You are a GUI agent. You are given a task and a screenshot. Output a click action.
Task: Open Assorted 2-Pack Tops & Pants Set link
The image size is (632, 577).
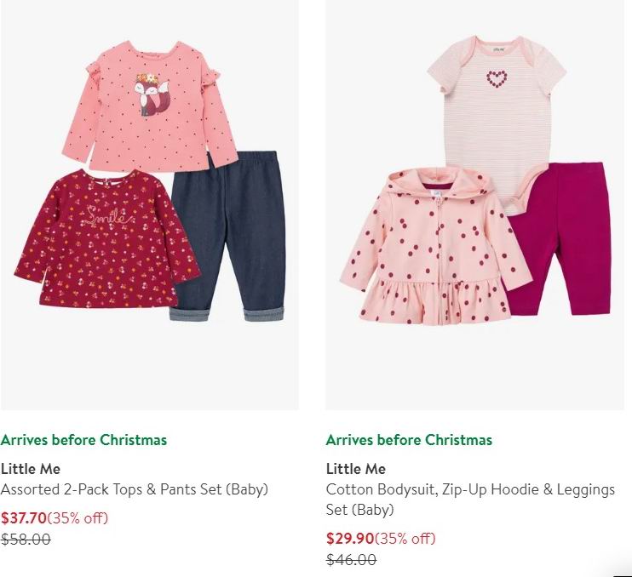[x=135, y=489]
